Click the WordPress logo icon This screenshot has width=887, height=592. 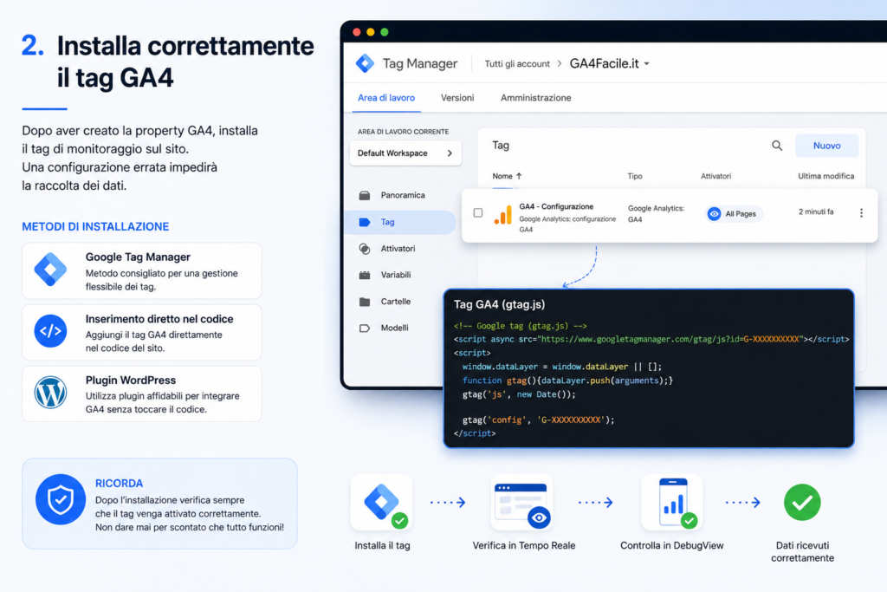50,393
